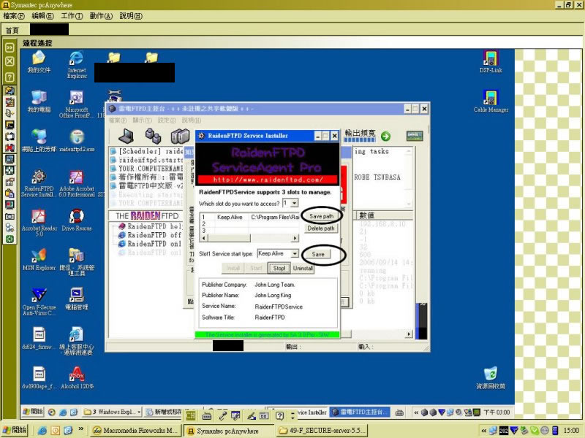Open 我的電腦 desktop icon
The height and width of the screenshot is (438, 585).
coord(39,101)
